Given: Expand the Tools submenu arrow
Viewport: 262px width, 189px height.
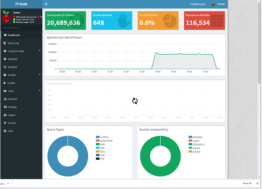Looking at the screenshot, I should (x=39, y=91).
